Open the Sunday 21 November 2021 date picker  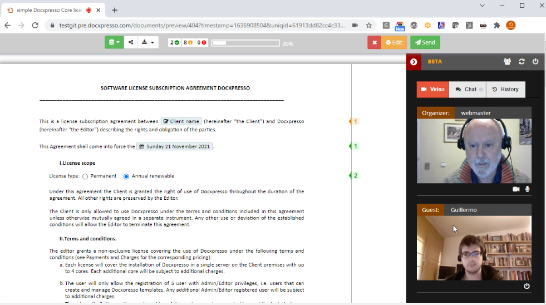click(174, 146)
